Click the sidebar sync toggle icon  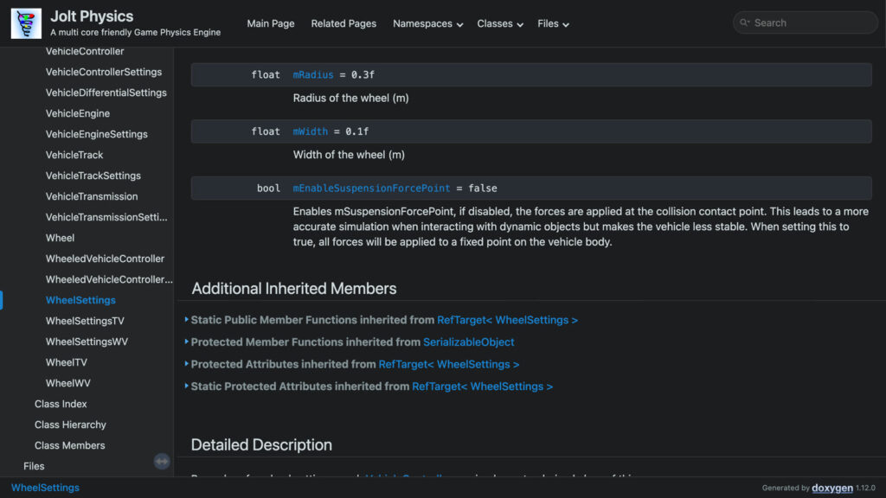pos(162,462)
